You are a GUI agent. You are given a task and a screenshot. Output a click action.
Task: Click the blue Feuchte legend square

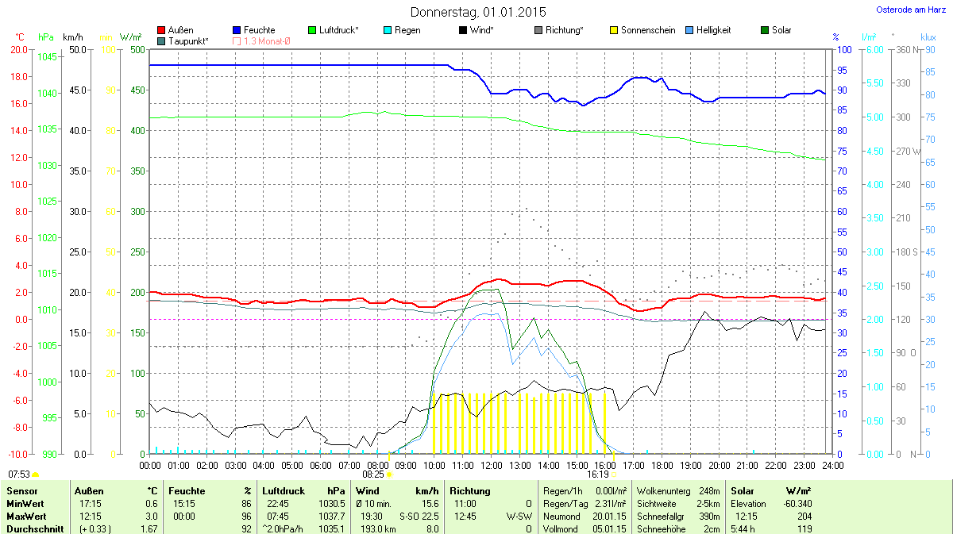[x=237, y=30]
